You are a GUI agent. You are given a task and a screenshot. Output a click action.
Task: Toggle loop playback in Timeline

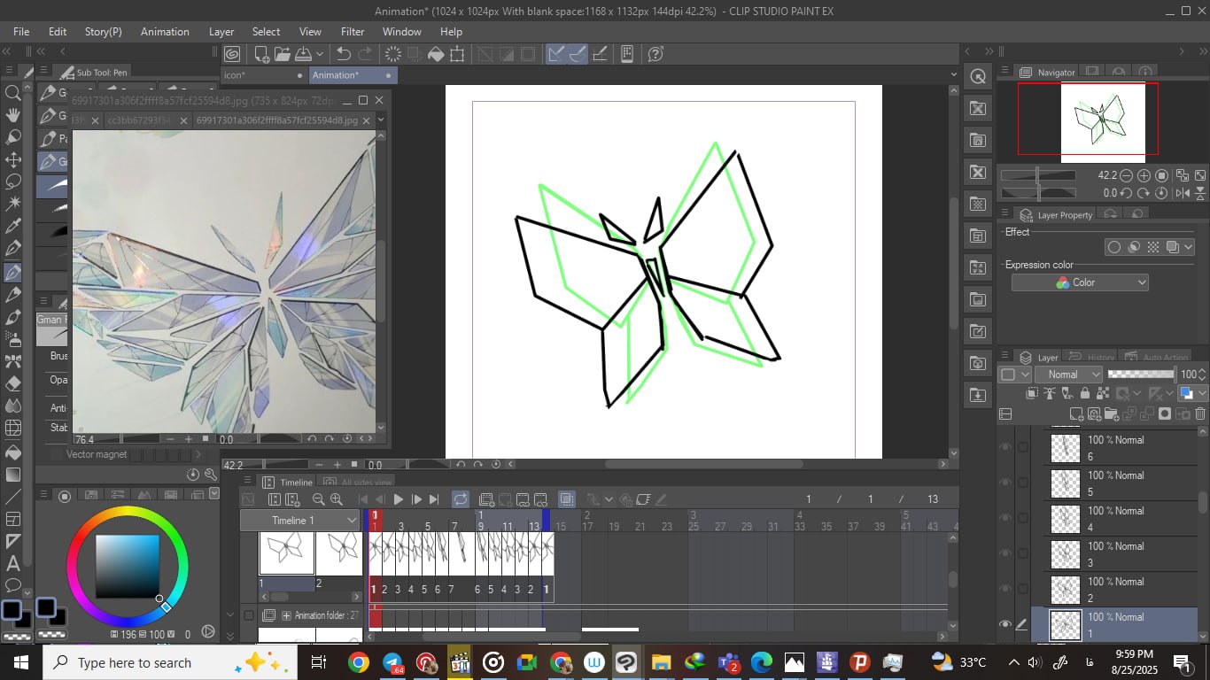pos(461,499)
